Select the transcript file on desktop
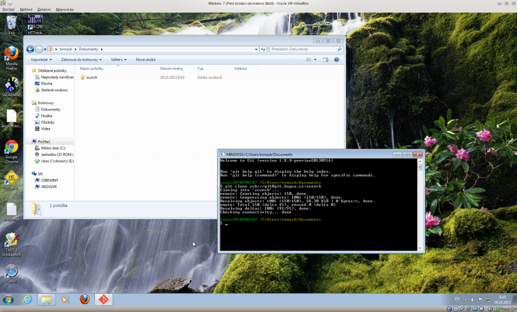This screenshot has width=517, height=312. [x=11, y=212]
